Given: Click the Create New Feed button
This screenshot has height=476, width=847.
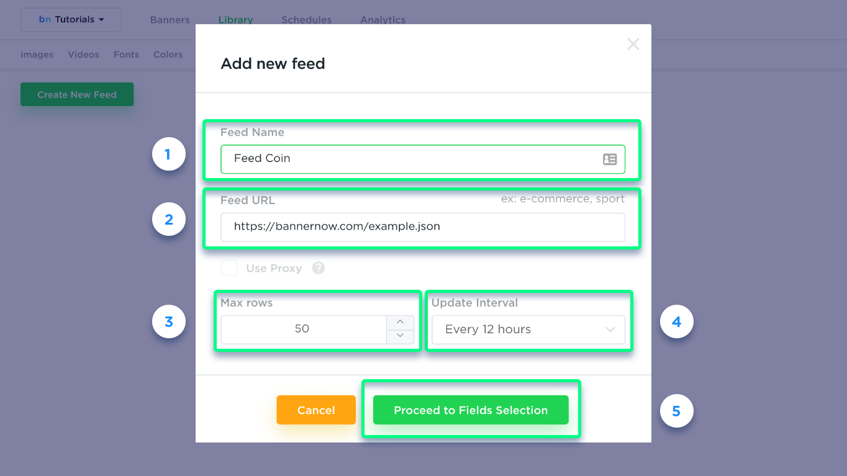Looking at the screenshot, I should click(x=77, y=94).
